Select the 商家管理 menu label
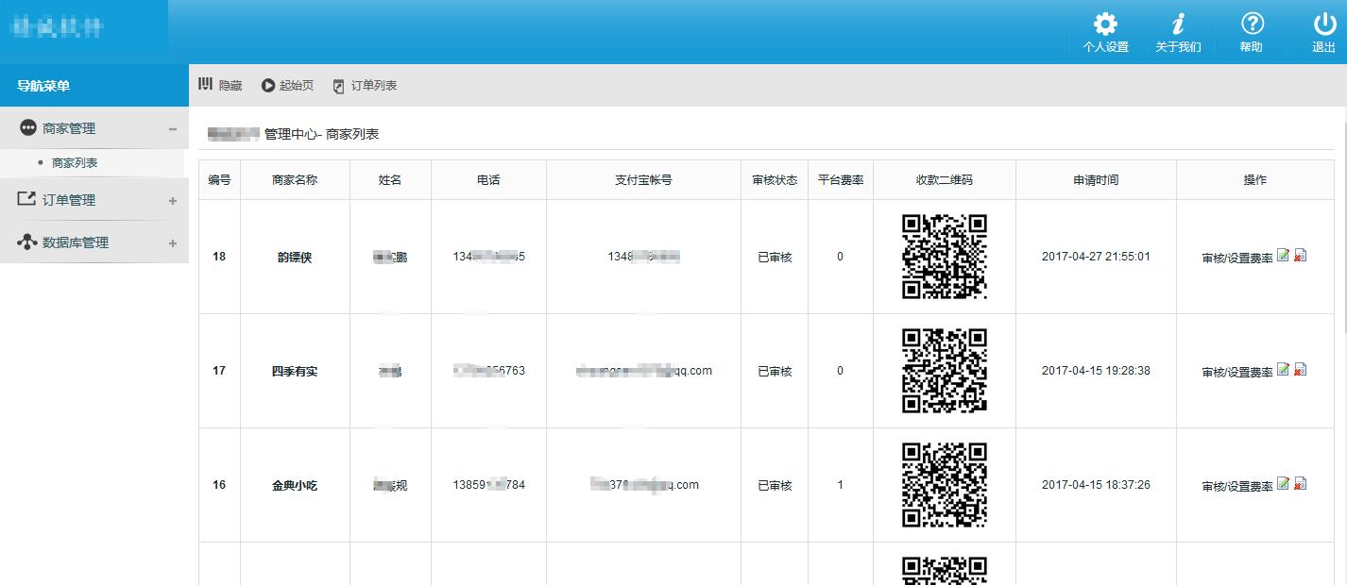Screen dimensions: 1347x585 click(x=69, y=128)
